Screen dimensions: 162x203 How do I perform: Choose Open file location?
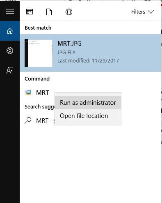tap(88, 116)
